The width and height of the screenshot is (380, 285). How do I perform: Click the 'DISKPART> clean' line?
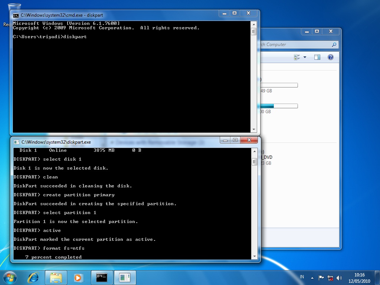(36, 177)
